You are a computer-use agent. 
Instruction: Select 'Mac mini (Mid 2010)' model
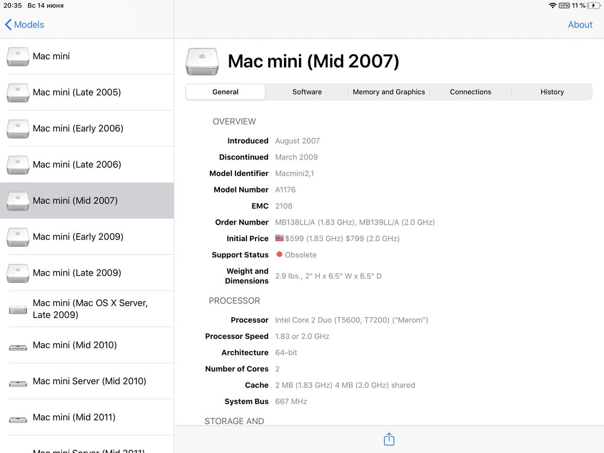[87, 345]
